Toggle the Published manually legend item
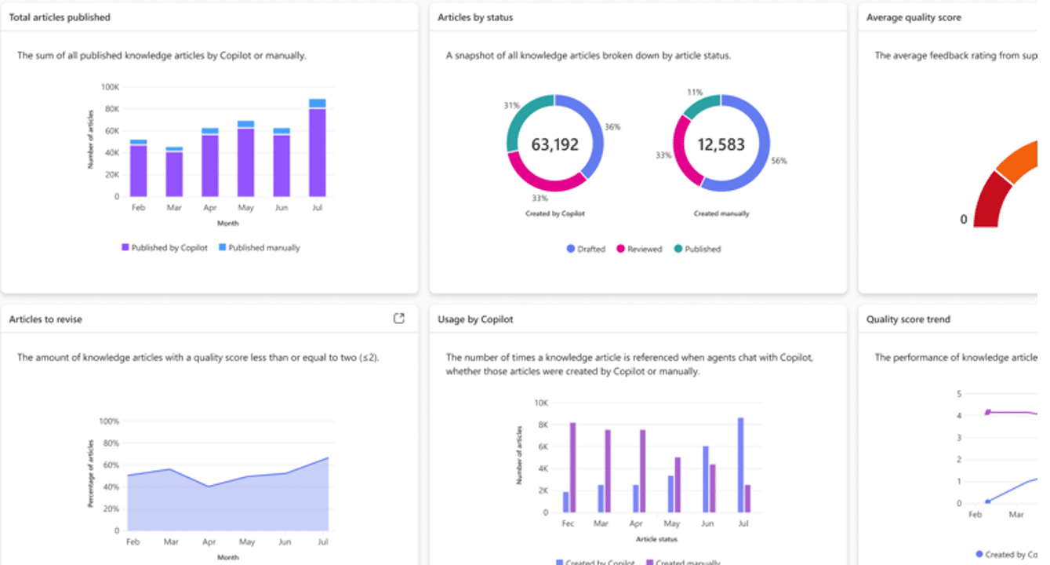 (x=259, y=248)
